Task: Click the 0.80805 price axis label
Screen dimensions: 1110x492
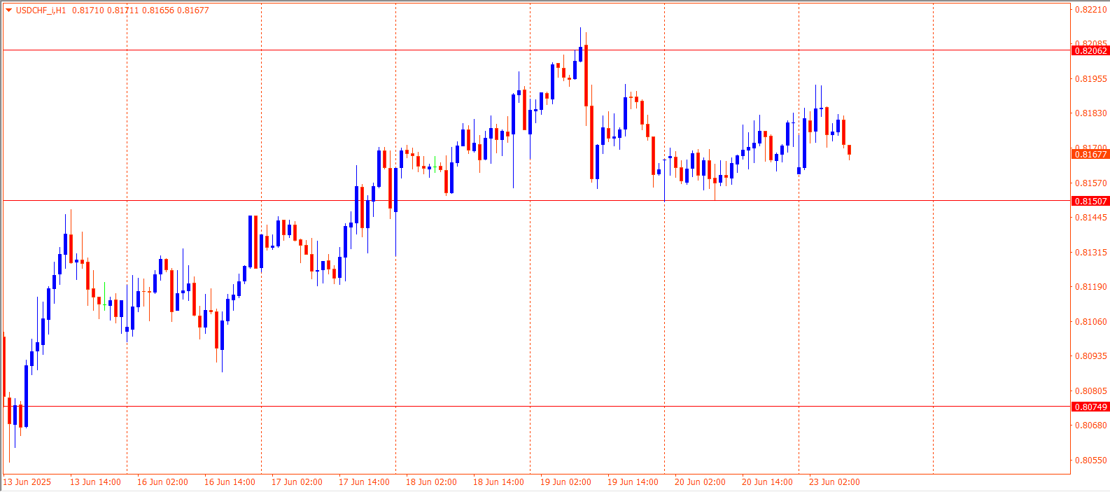Action: [x=1091, y=391]
